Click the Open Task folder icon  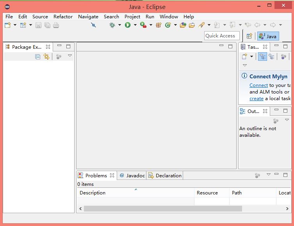tap(192, 25)
